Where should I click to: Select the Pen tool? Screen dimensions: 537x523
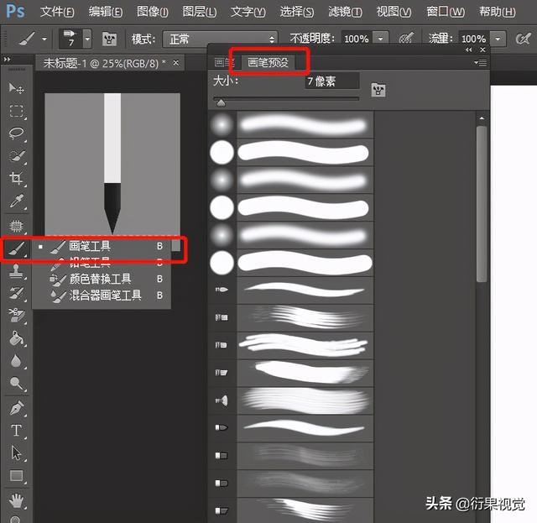[x=16, y=408]
